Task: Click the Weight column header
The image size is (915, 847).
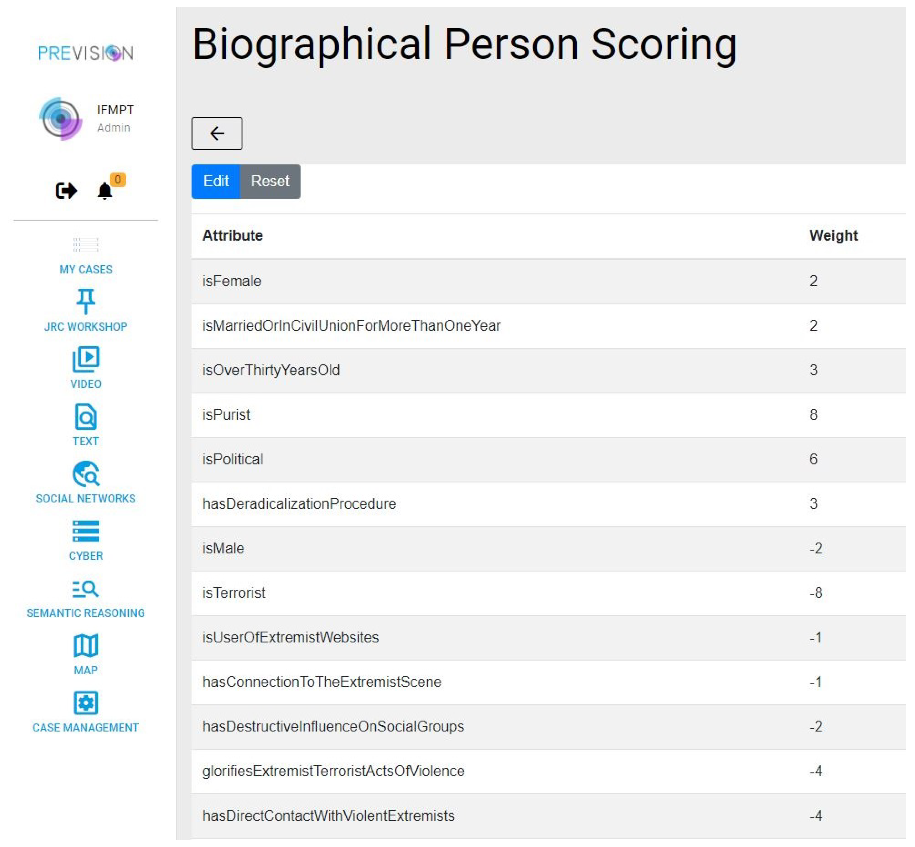Action: [833, 235]
